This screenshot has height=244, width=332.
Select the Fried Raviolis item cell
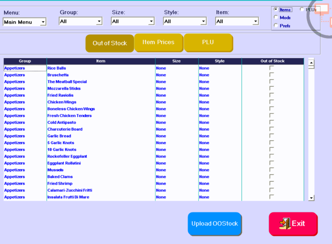click(101, 95)
